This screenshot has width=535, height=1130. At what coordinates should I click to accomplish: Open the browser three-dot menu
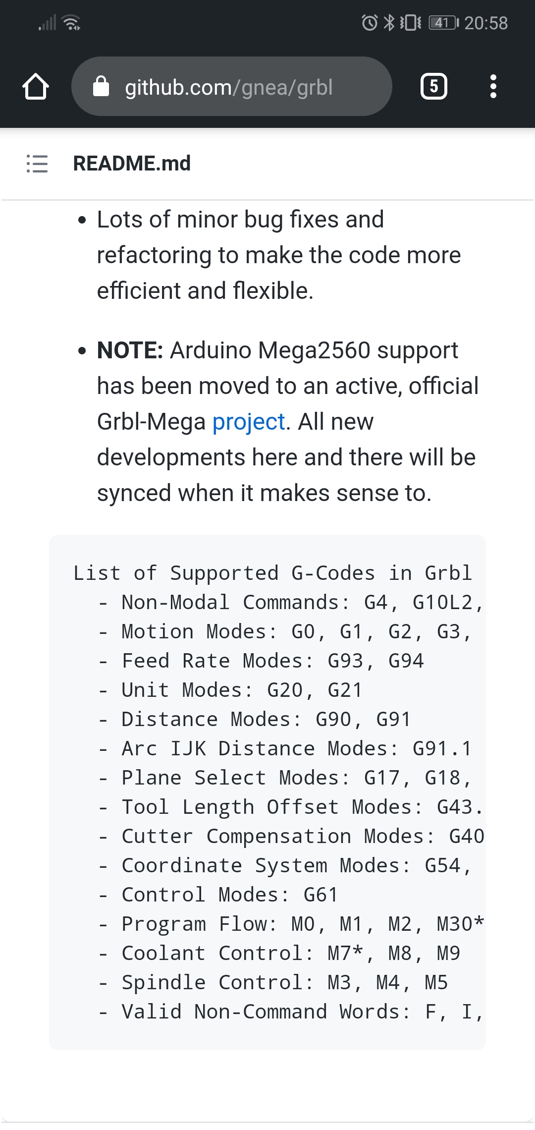493,86
